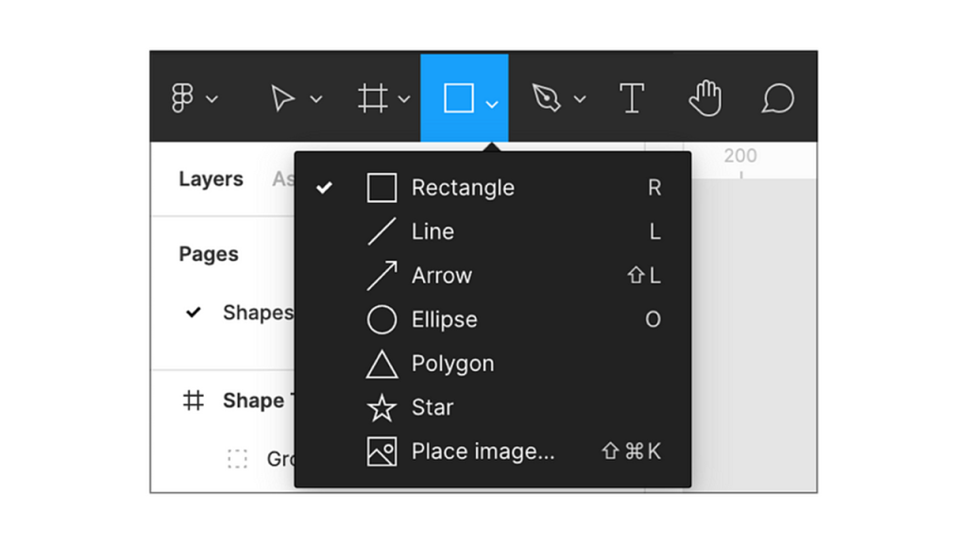
Task: Open the Move tool options chevron
Action: [316, 99]
